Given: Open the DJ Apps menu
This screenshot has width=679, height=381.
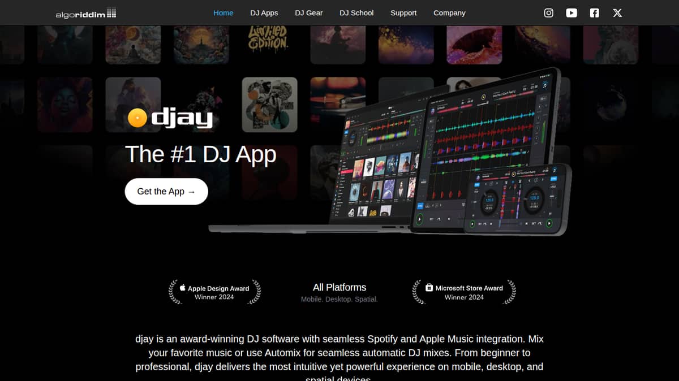Looking at the screenshot, I should [264, 12].
